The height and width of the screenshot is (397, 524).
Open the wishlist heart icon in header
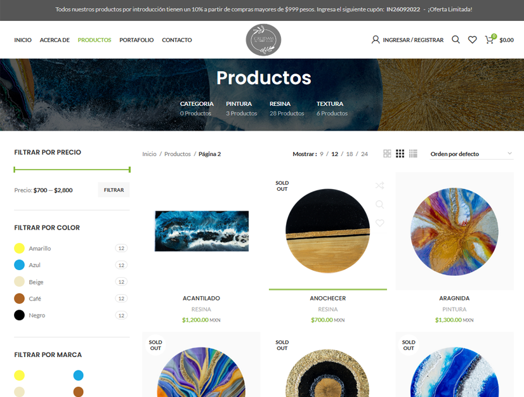[x=472, y=40]
